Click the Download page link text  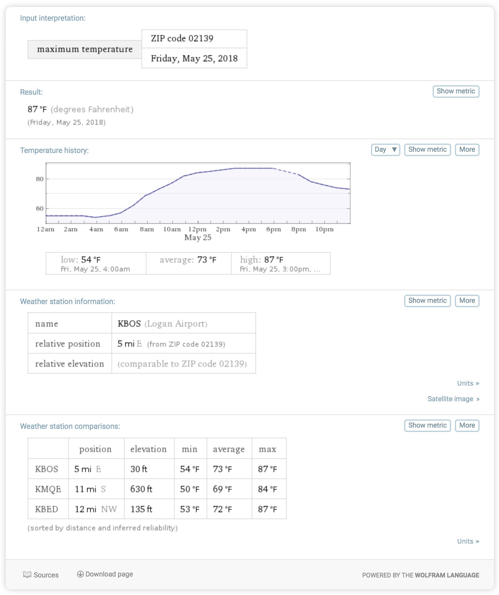point(109,574)
